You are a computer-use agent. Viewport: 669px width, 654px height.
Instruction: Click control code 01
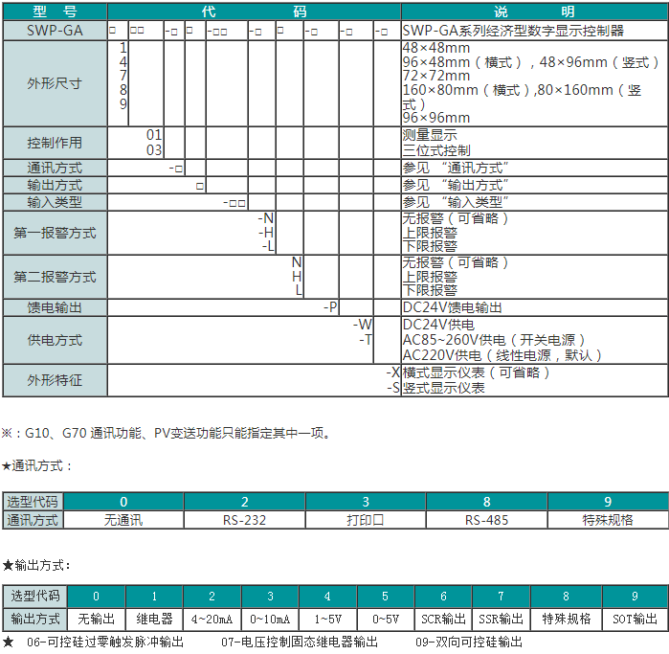pyautogui.click(x=154, y=135)
